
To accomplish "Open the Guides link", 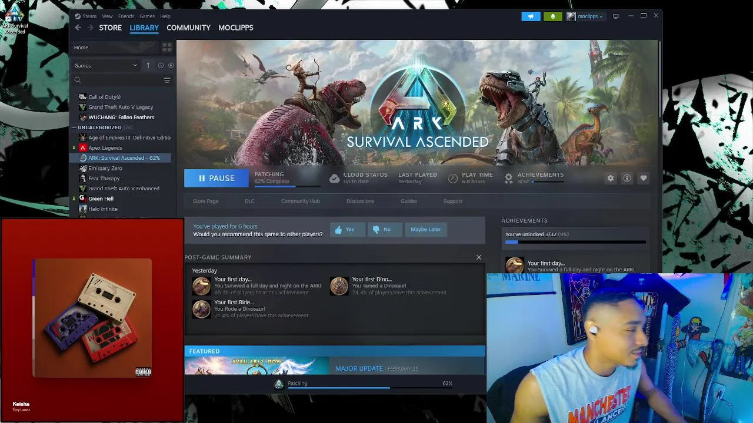I will point(409,201).
